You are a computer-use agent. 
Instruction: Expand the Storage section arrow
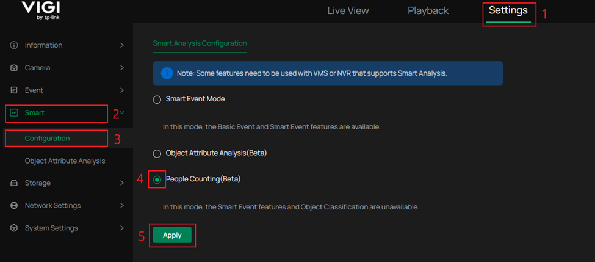(122, 183)
